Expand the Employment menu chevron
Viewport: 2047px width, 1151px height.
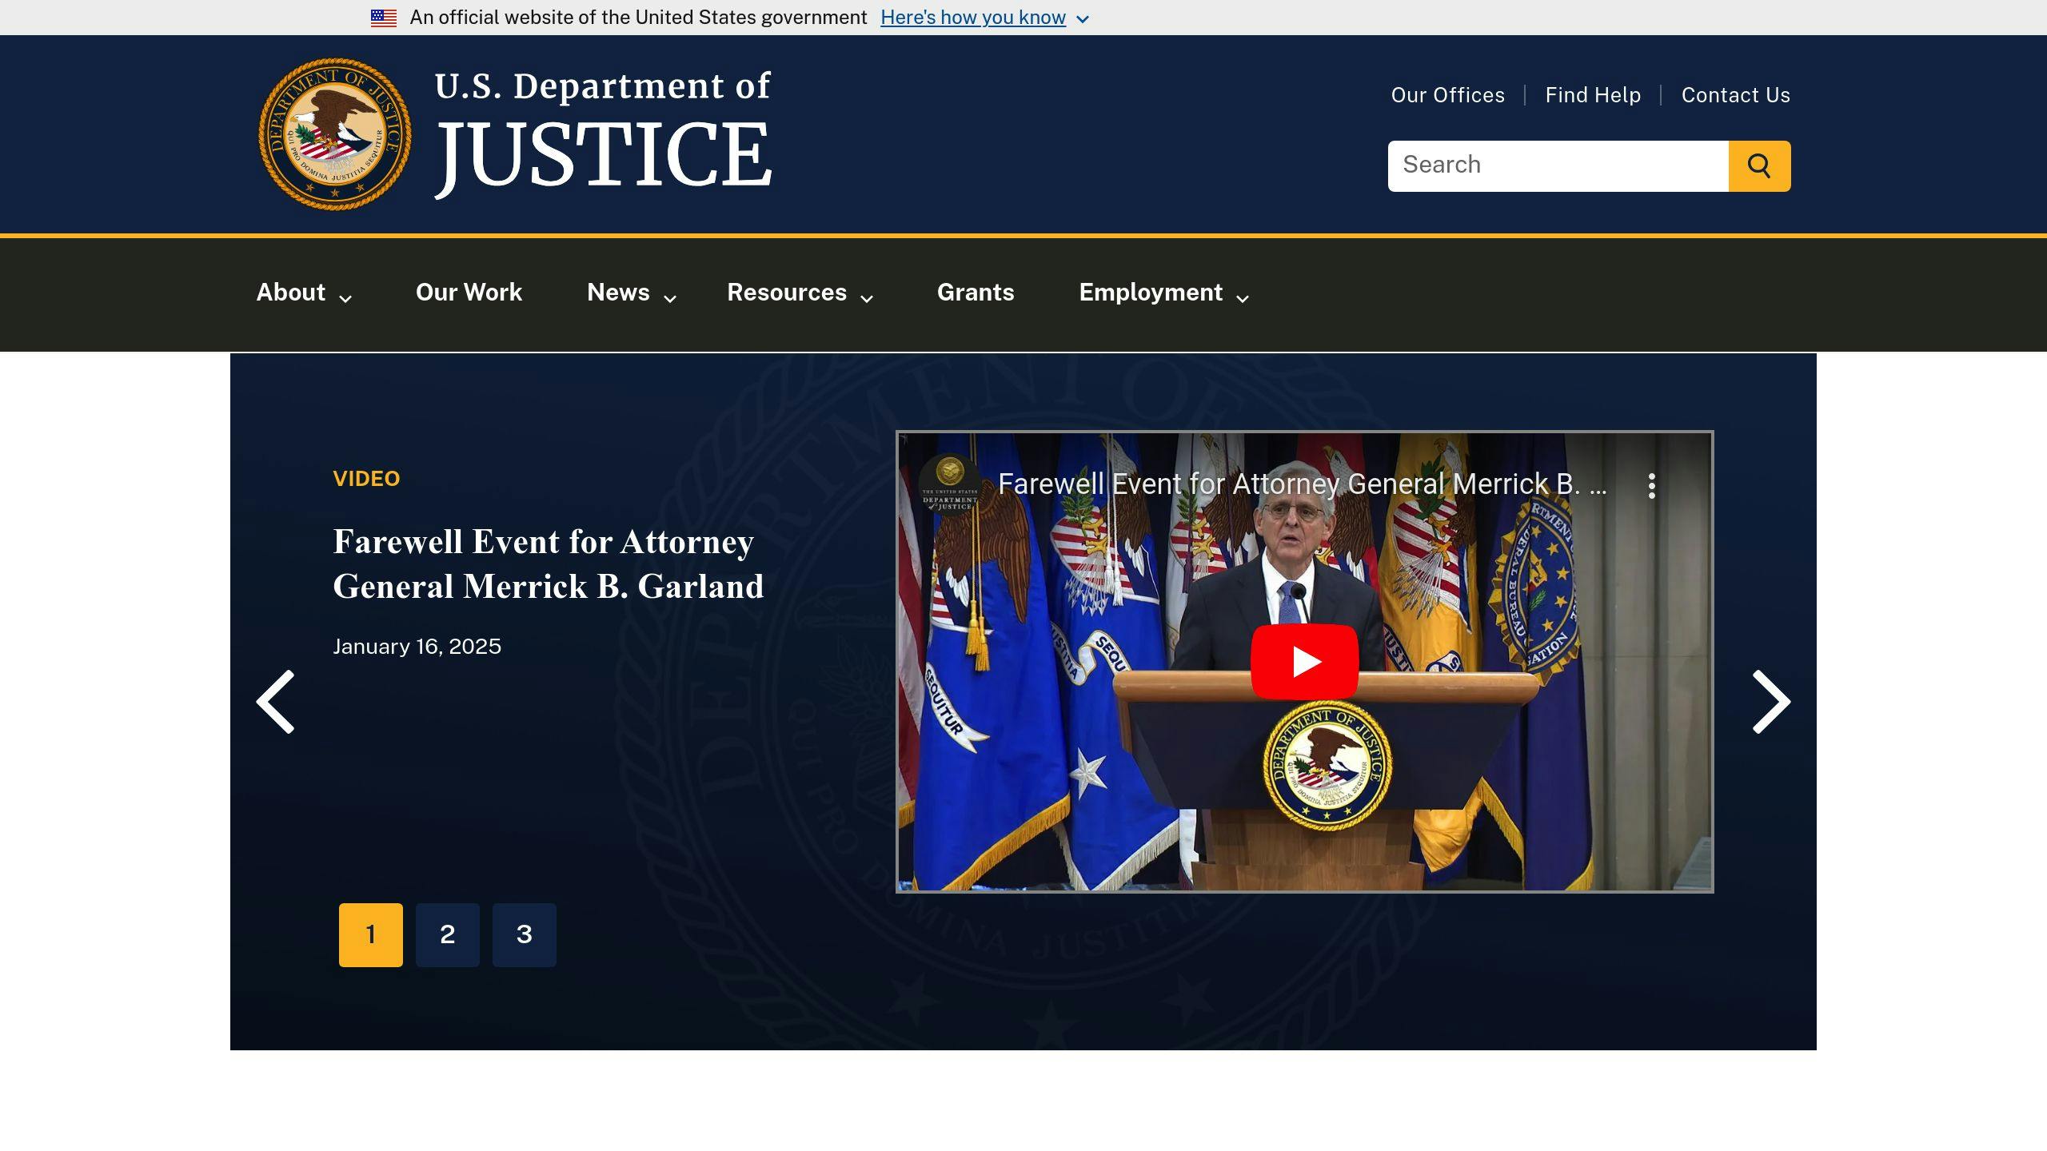point(1243,299)
